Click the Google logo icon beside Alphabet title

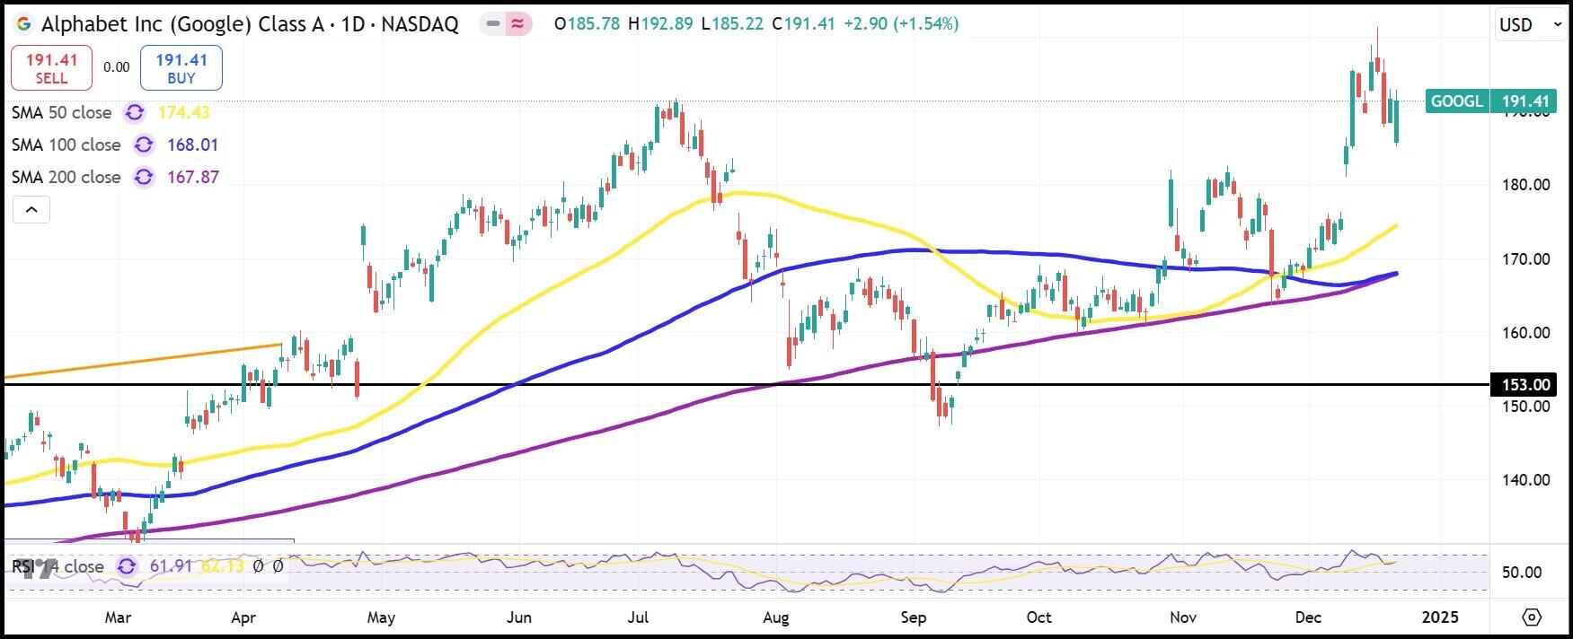pyautogui.click(x=24, y=24)
